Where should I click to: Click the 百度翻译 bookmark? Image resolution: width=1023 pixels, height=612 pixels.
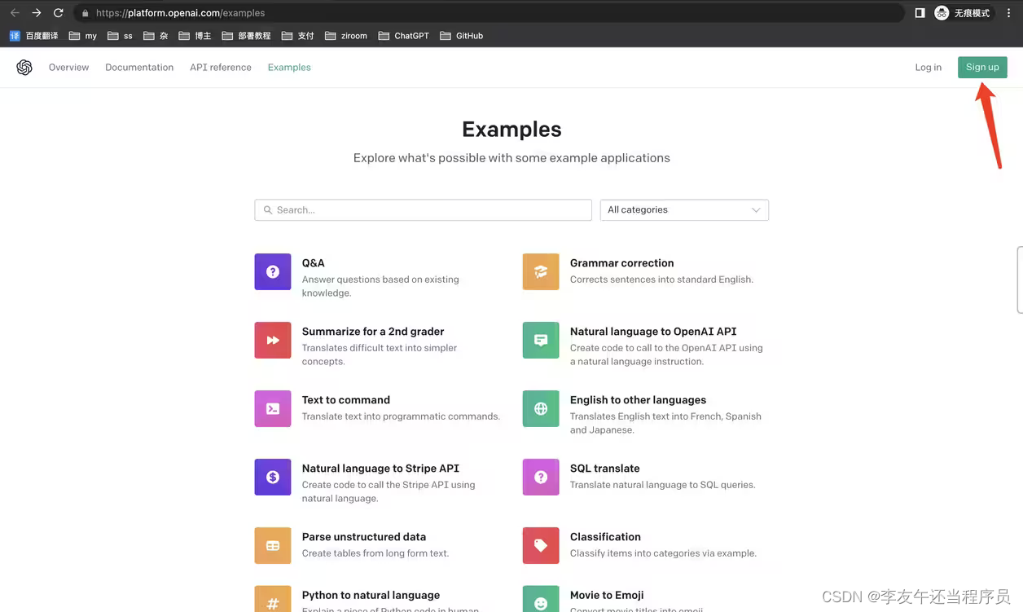[x=33, y=36]
